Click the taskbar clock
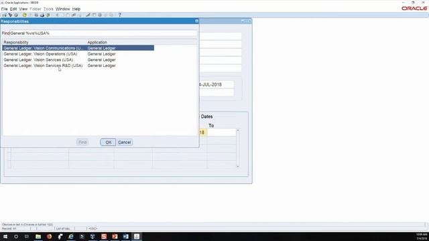 pos(422,236)
